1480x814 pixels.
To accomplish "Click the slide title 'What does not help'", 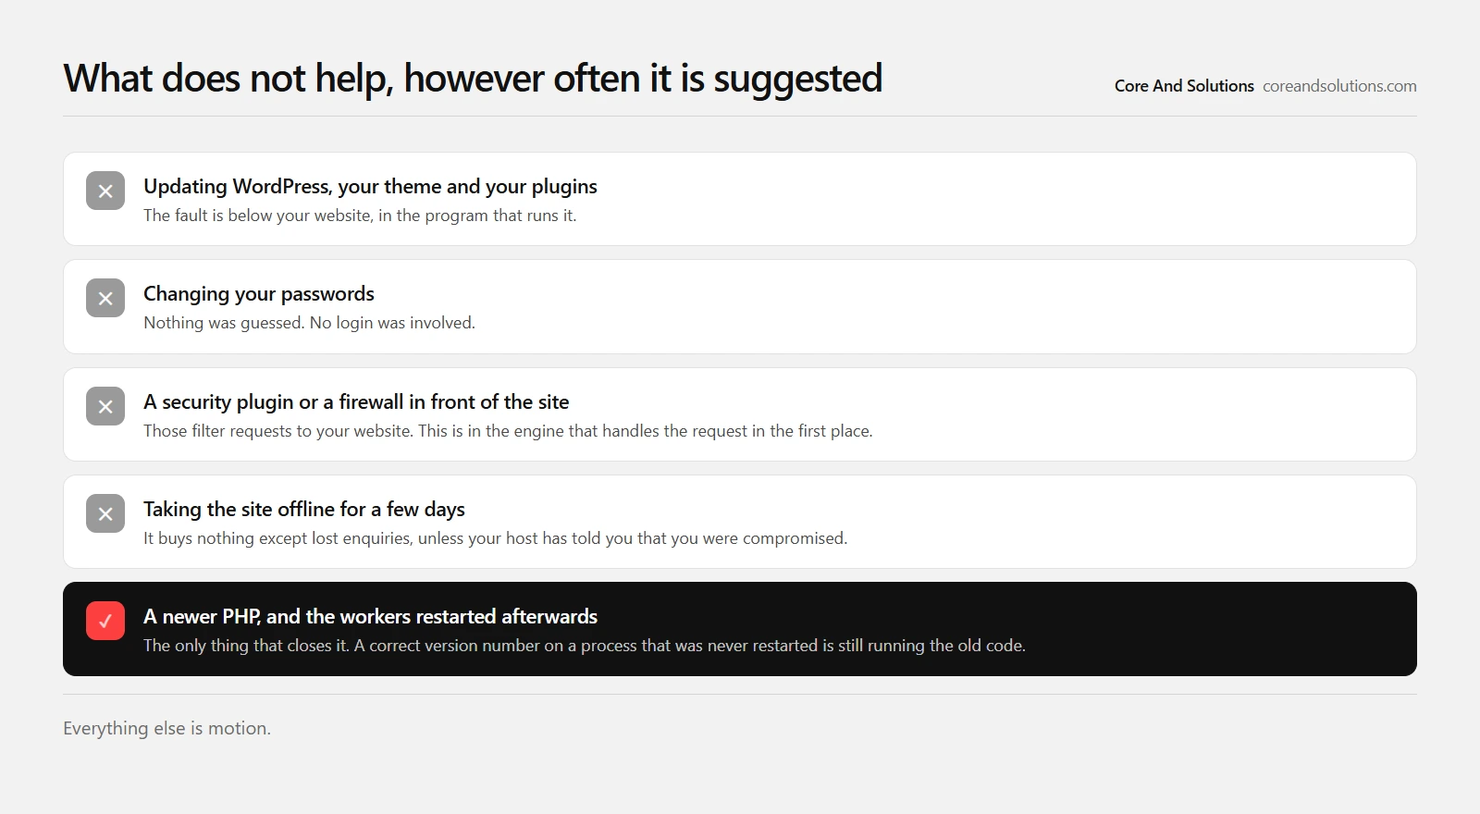I will 473,79.
